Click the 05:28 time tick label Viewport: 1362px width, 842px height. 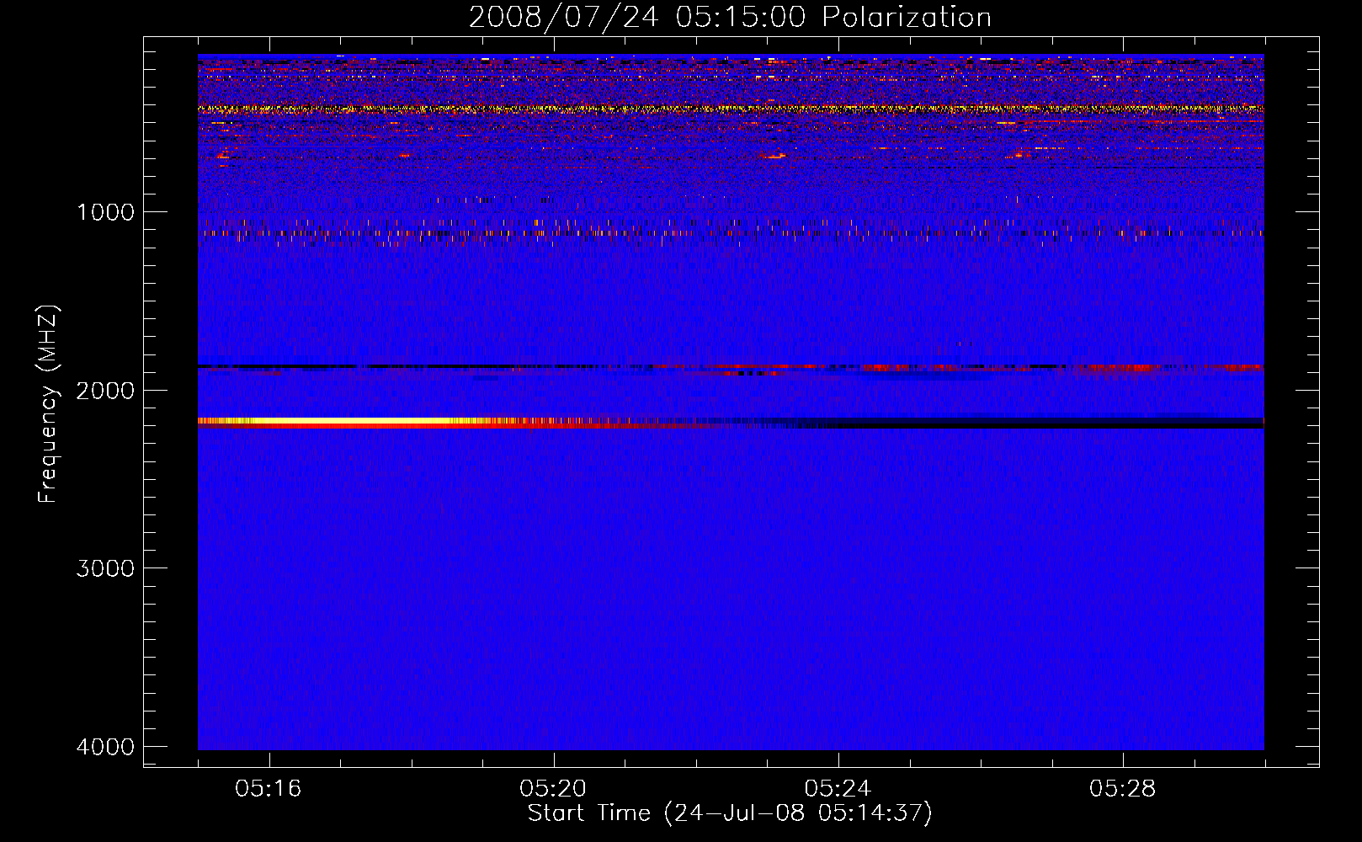point(1122,789)
